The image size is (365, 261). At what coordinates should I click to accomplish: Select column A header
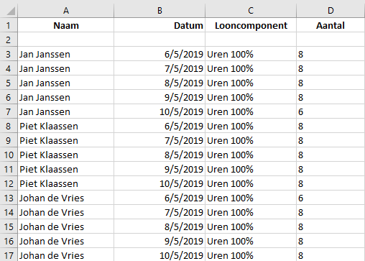point(66,10)
